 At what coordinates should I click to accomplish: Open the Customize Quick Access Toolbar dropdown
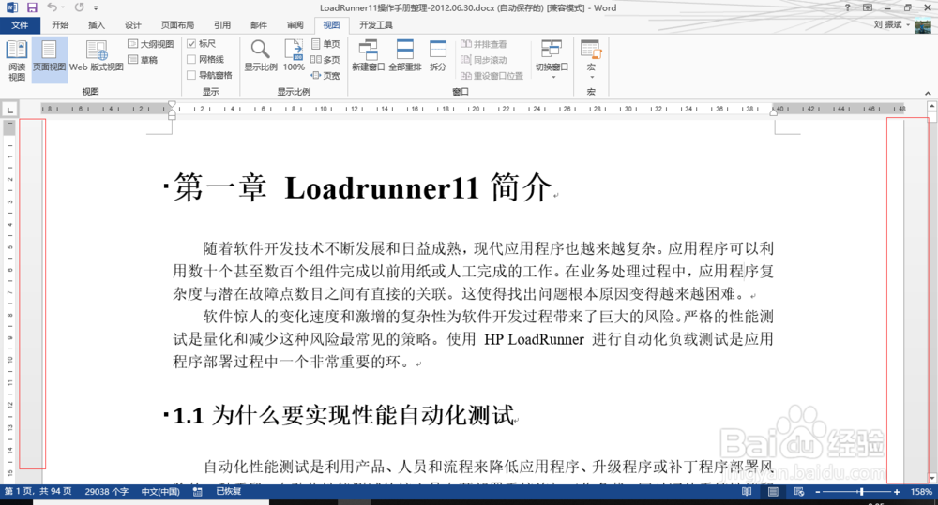pyautogui.click(x=96, y=8)
